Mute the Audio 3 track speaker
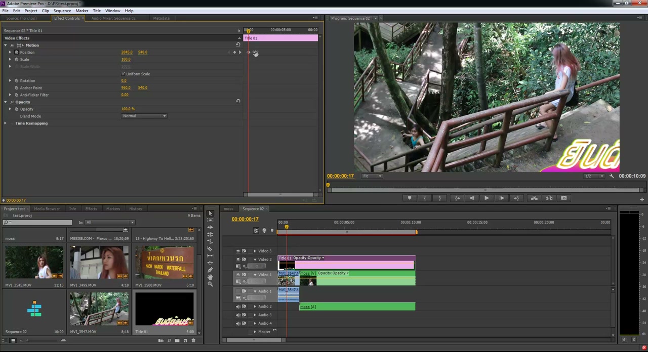Screen dimensions: 648x352 (x=238, y=315)
